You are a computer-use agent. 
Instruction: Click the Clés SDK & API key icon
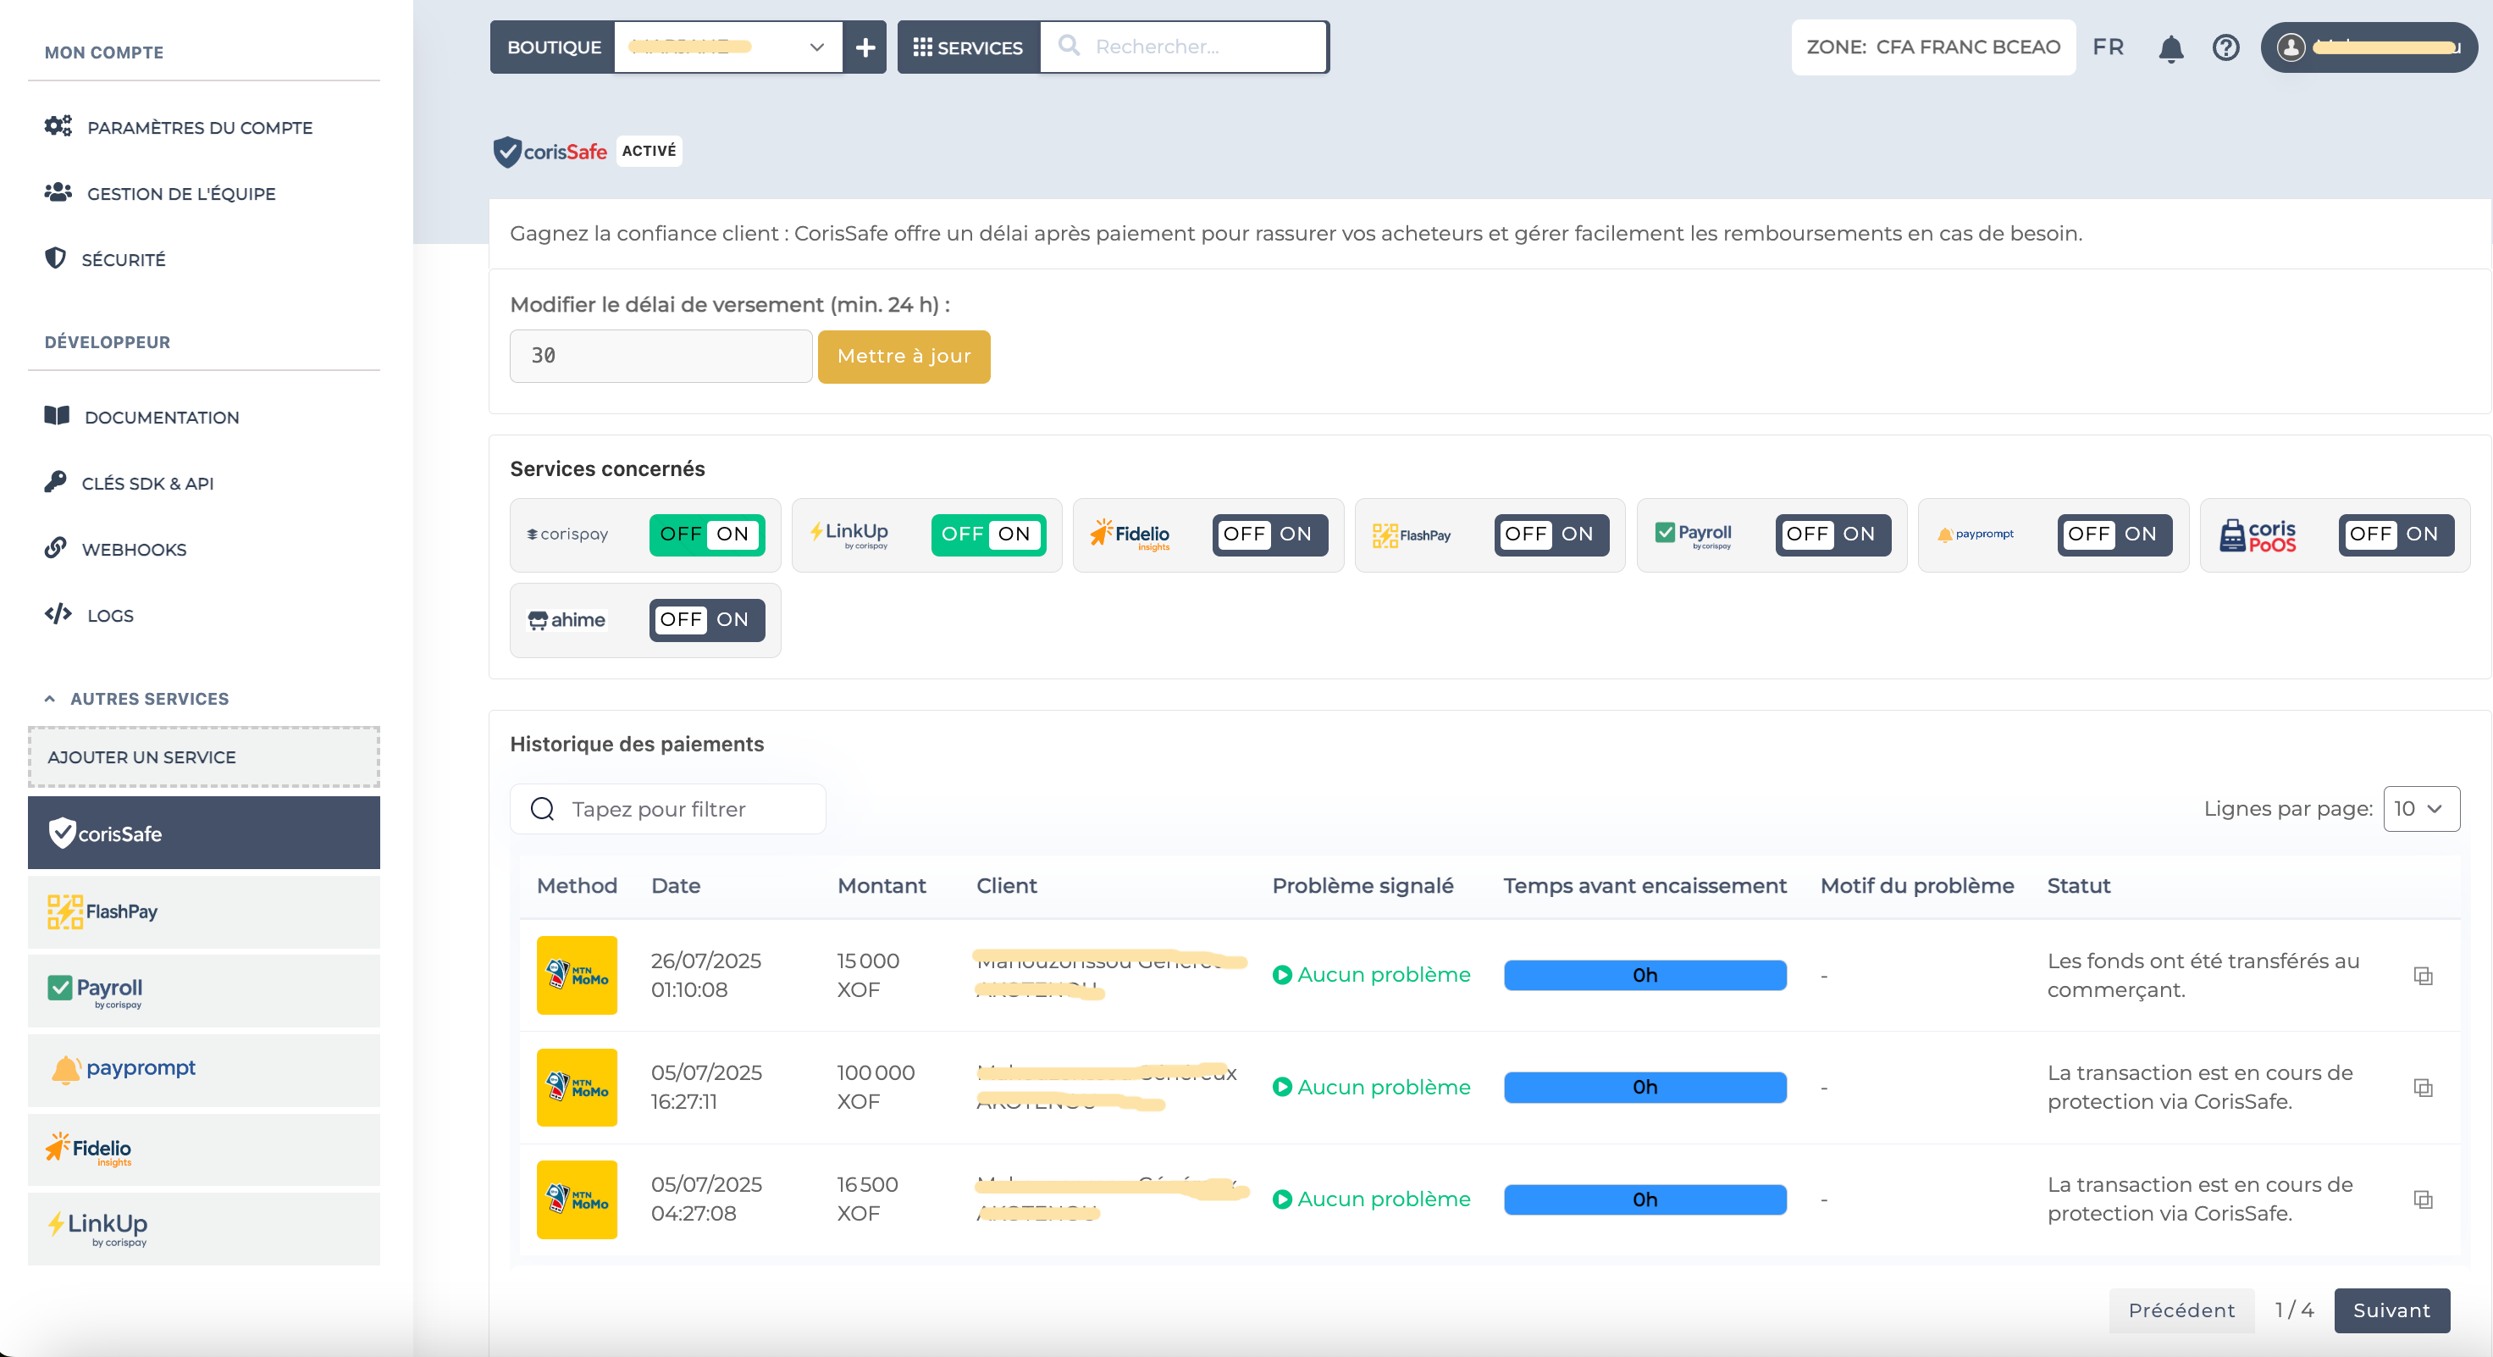point(57,482)
